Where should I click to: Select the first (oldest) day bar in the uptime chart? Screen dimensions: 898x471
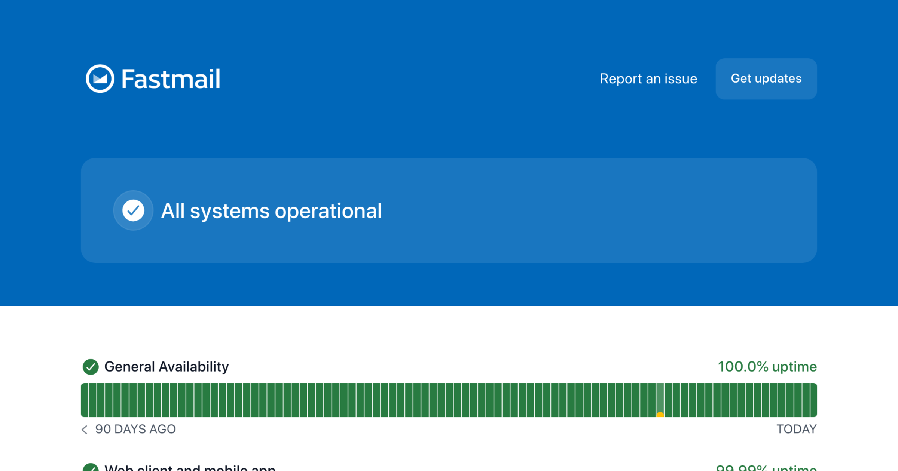coord(85,400)
